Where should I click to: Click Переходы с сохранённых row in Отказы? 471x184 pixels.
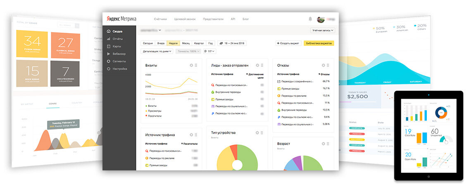tap(303, 81)
